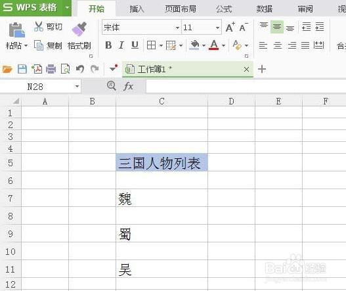This screenshot has height=291, width=346.
Task: Center text horizontally
Action: [278, 45]
